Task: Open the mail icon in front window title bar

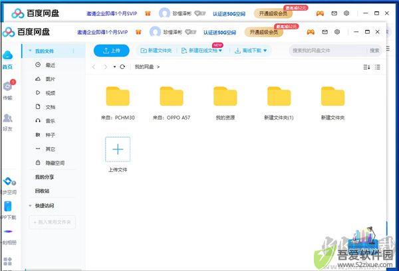Action: tap(325, 32)
